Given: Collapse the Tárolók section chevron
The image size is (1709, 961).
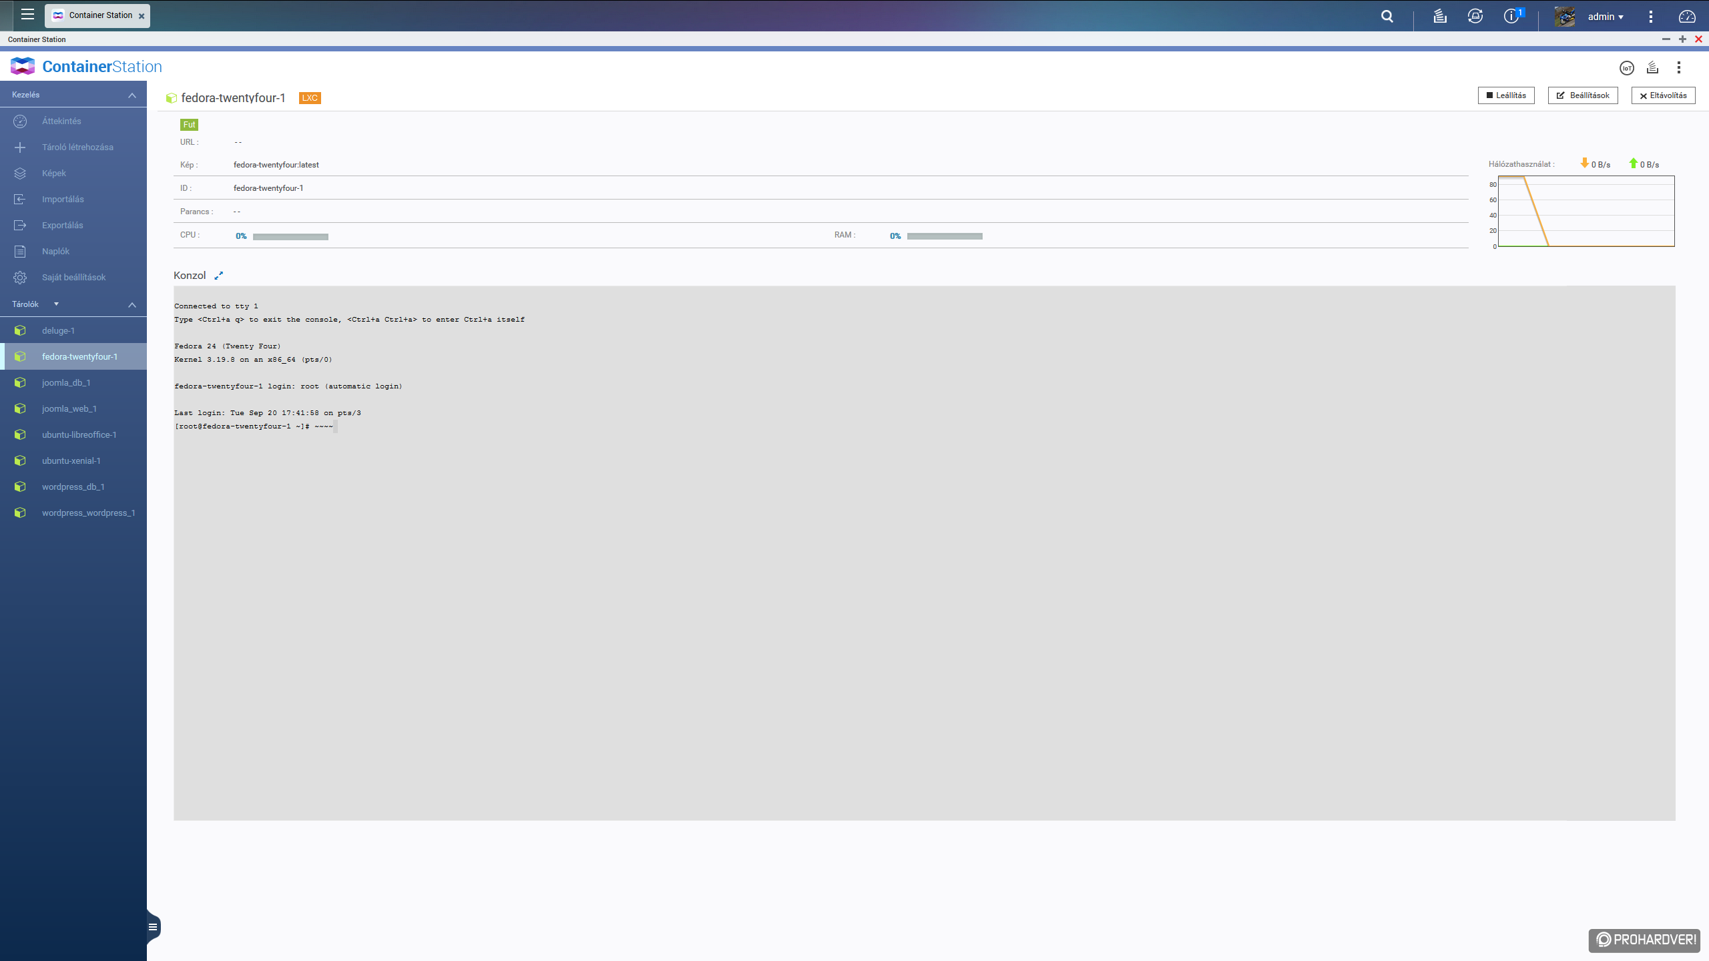Looking at the screenshot, I should (132, 304).
